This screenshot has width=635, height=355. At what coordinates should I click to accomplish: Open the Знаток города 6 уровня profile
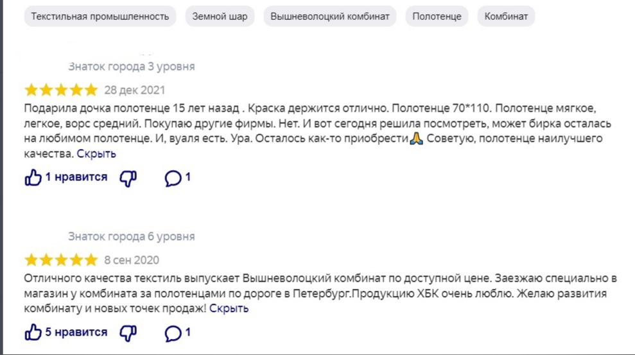click(x=132, y=237)
